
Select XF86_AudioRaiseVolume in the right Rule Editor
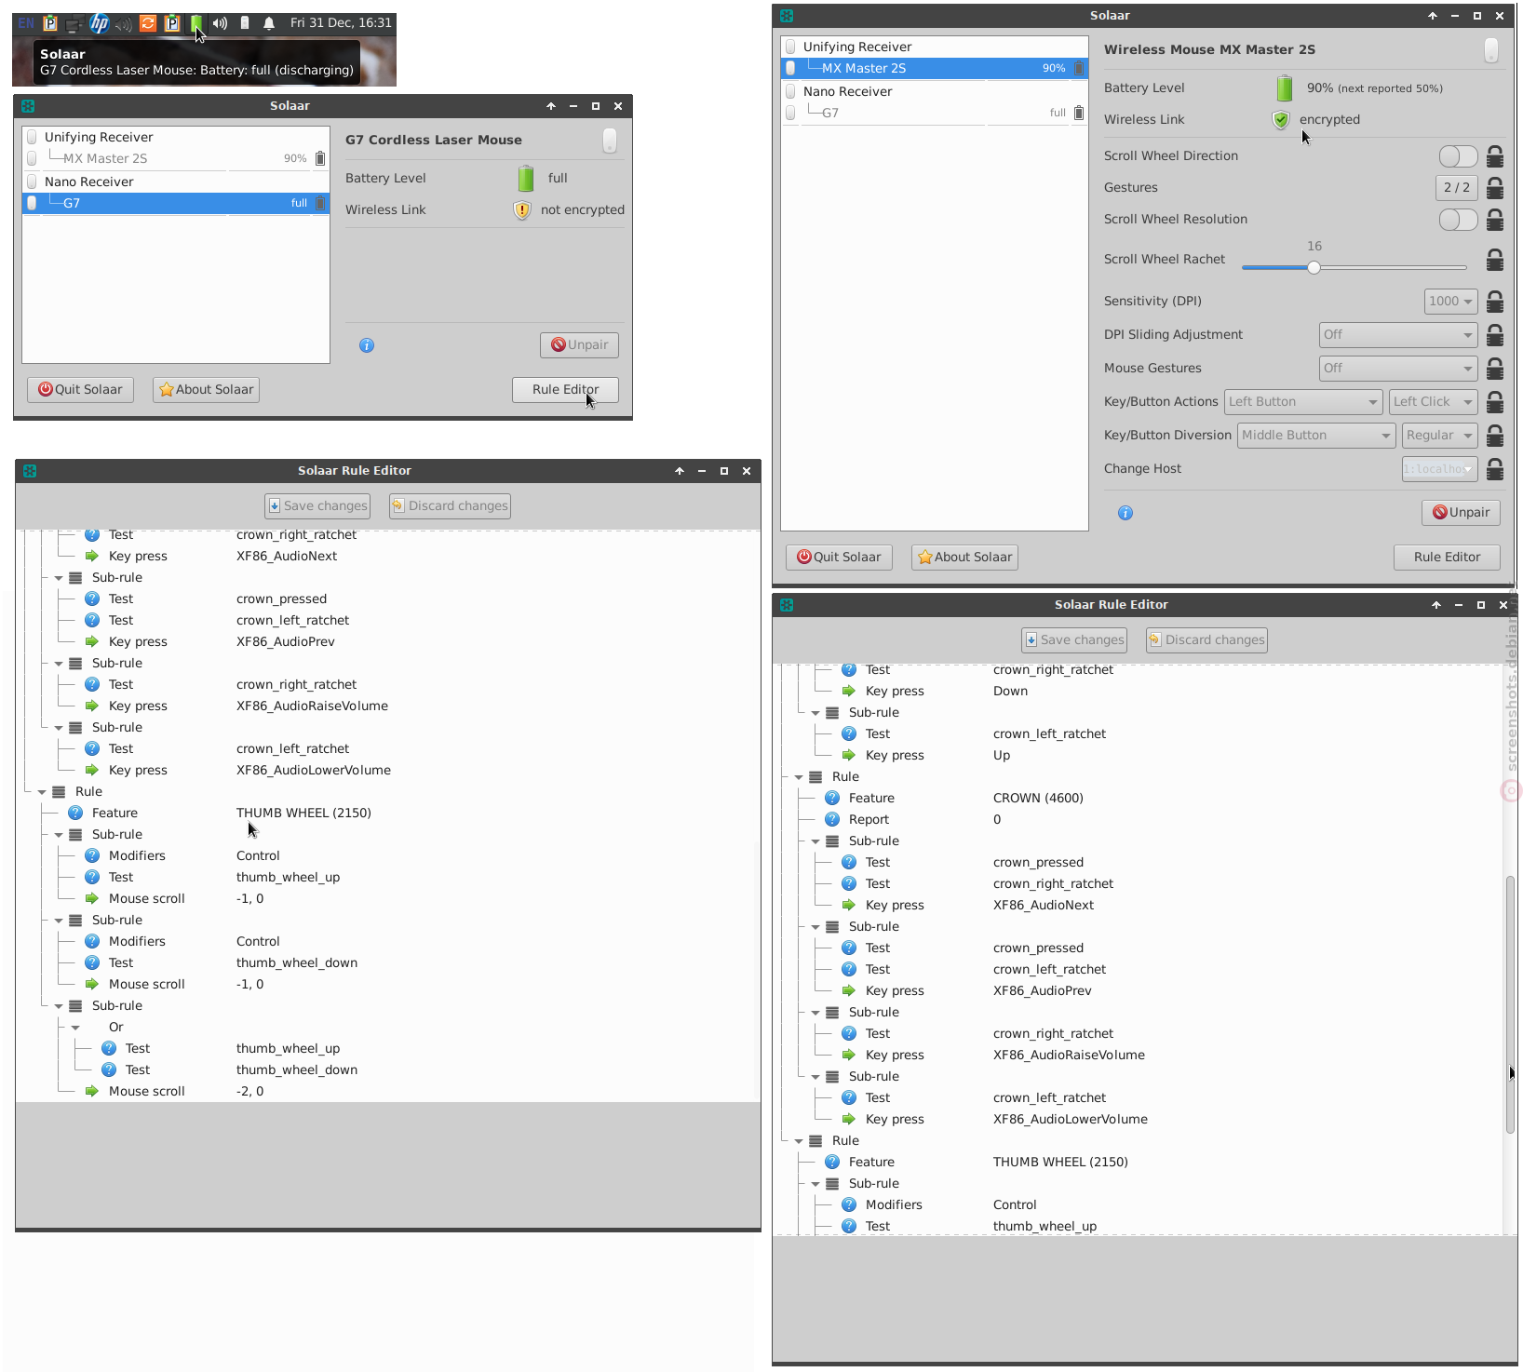coord(1069,1055)
